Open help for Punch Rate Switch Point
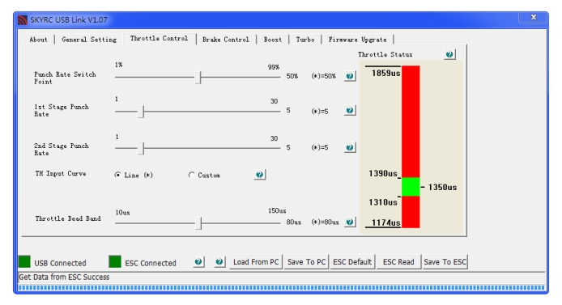Viewport: 562px width, 305px height. coord(350,76)
